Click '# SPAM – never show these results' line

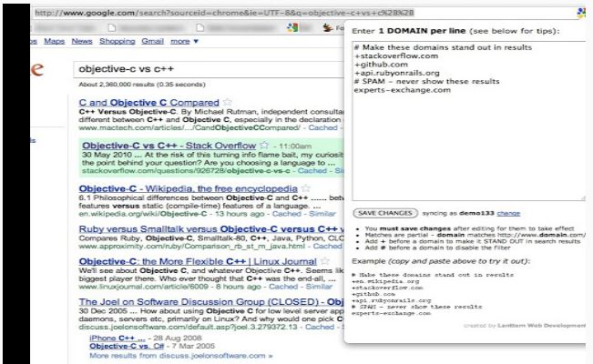tap(426, 82)
